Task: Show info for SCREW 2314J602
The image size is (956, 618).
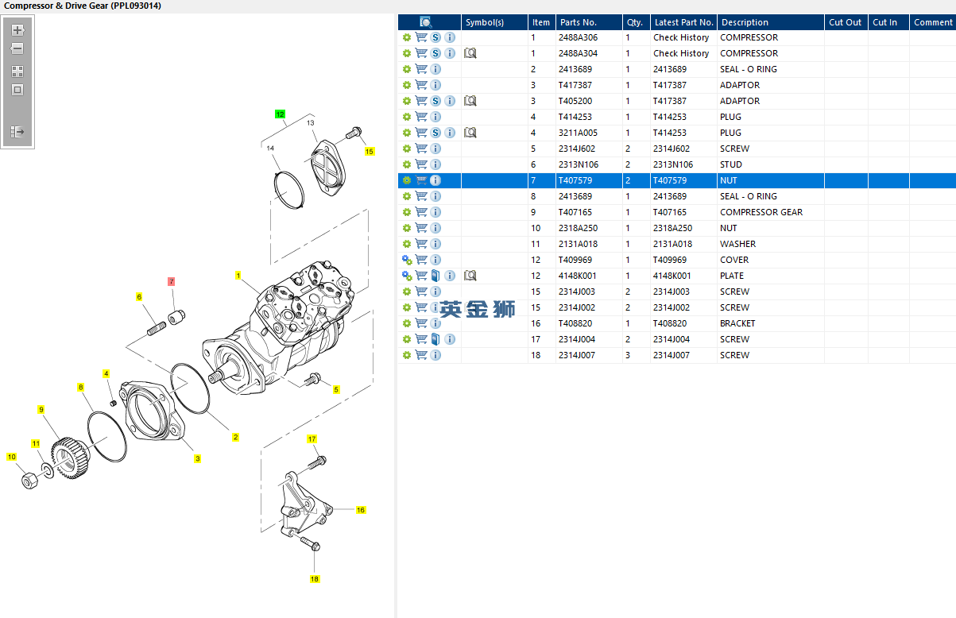Action: [435, 149]
